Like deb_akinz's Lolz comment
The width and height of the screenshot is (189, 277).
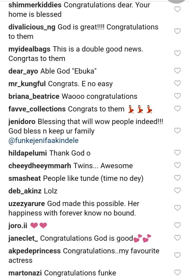pos(177,191)
